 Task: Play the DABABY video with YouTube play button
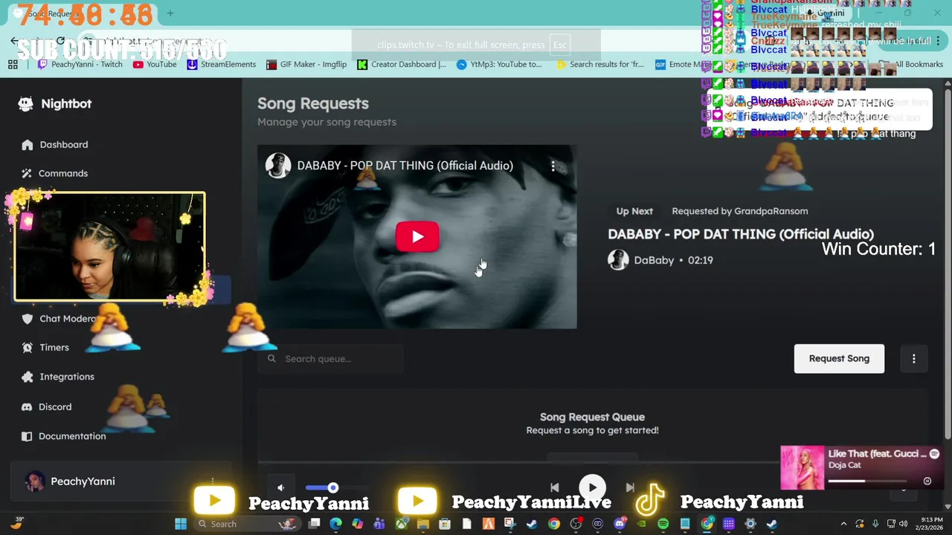point(417,237)
